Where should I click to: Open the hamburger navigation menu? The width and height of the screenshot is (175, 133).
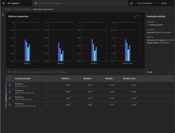click(4, 3)
